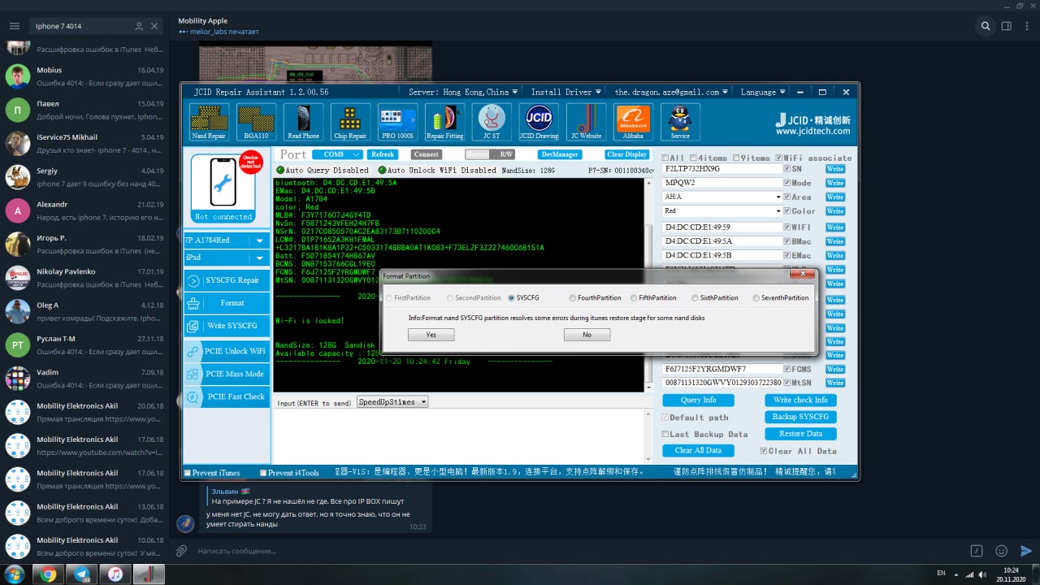1040x585 pixels.
Task: Open the SpeedUp3times dropdown
Action: coord(392,402)
